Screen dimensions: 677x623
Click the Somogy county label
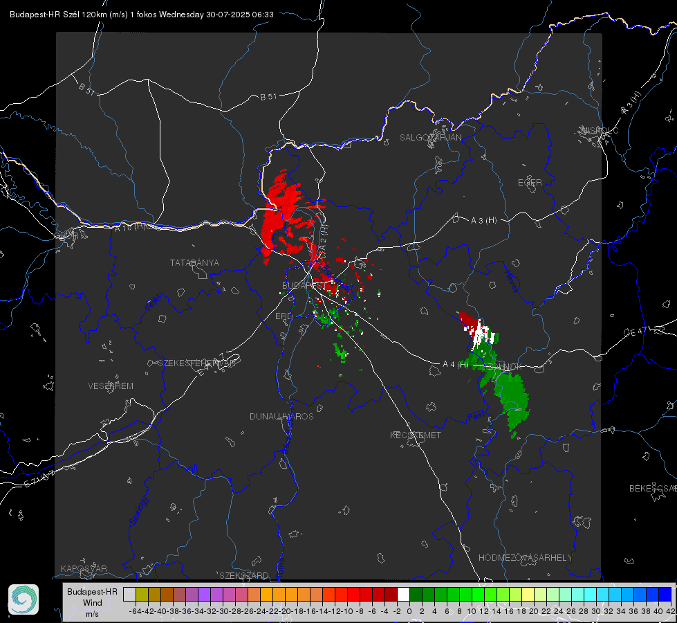pyautogui.click(x=140, y=511)
